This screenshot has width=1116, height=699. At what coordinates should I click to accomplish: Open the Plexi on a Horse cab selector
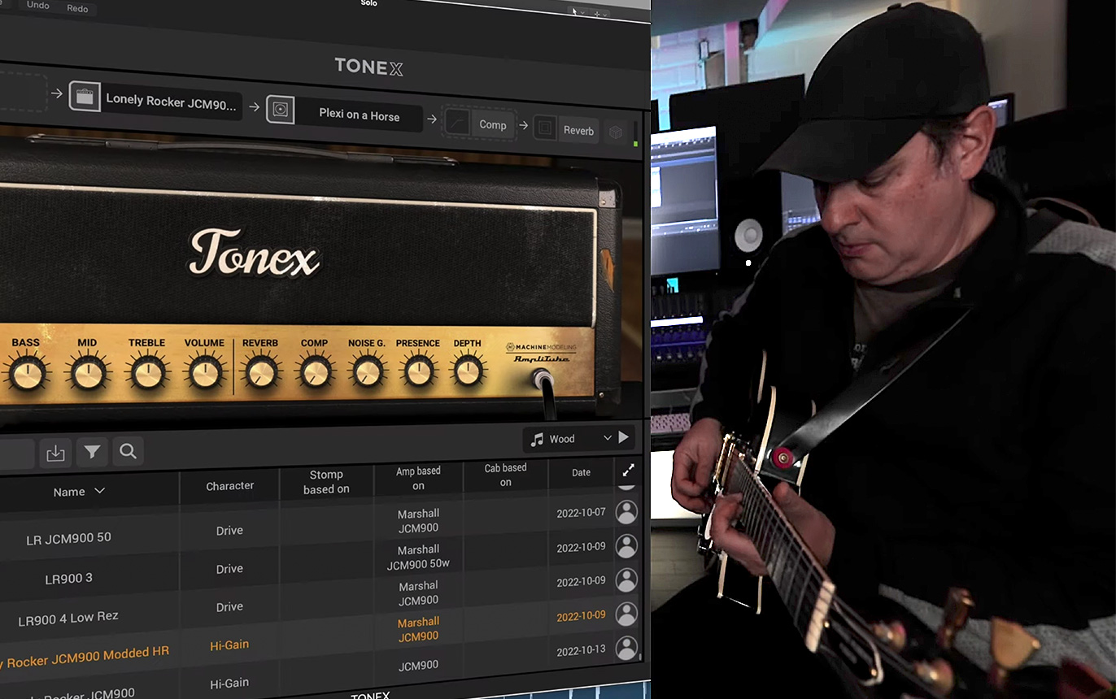tap(359, 115)
